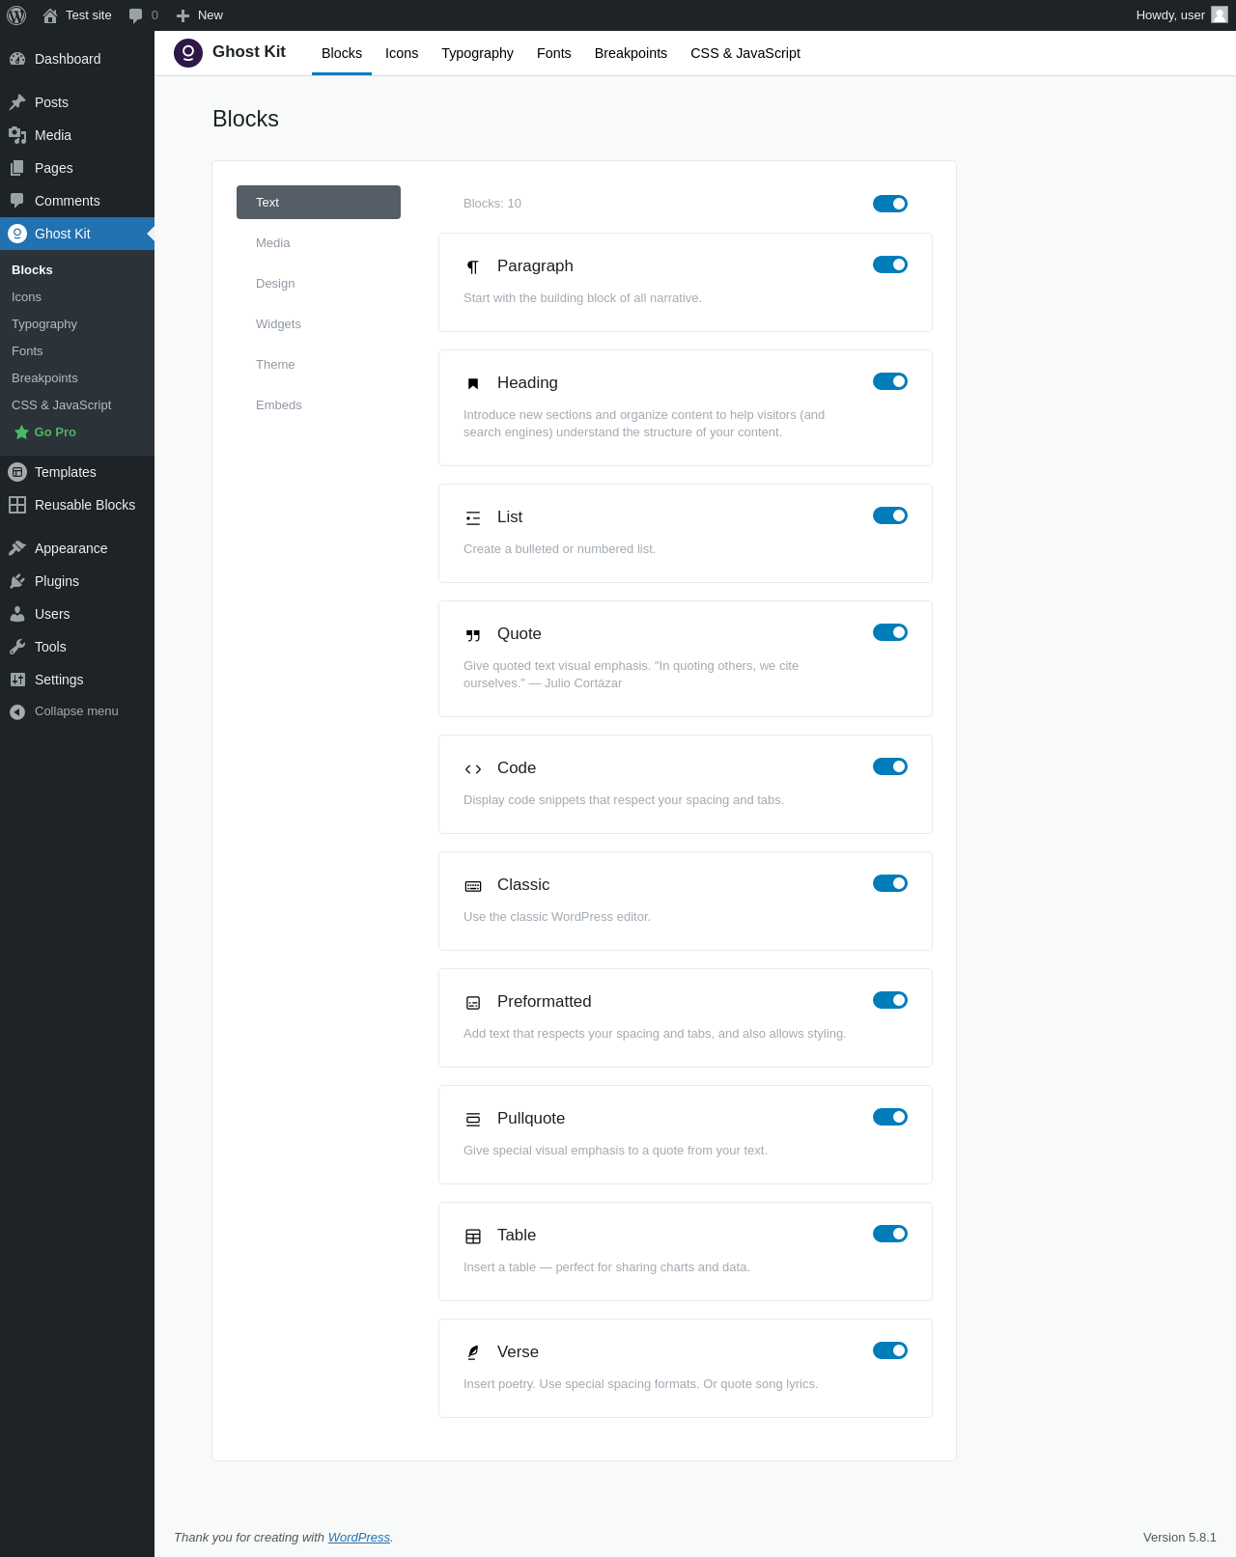Viewport: 1236px width, 1557px height.
Task: Click the Paragraph pilcrow block icon
Action: (473, 267)
